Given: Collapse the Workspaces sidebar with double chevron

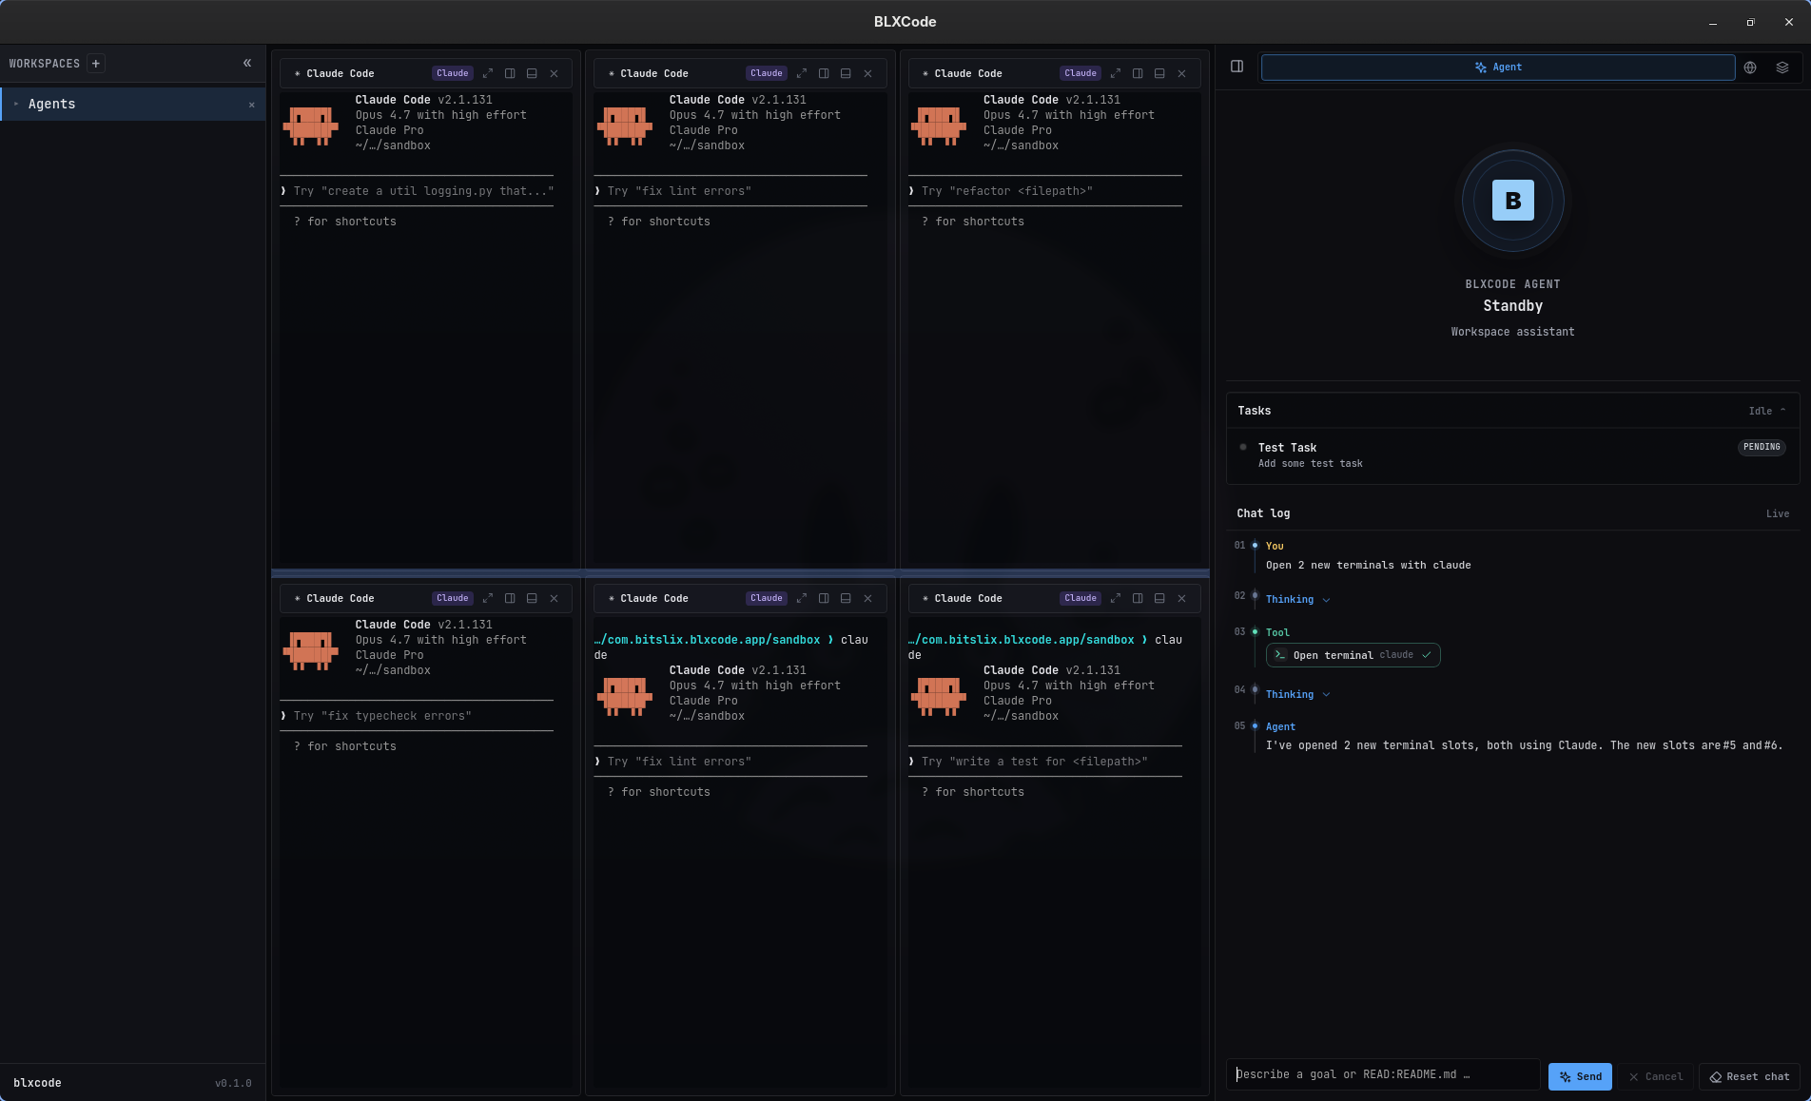Looking at the screenshot, I should click(247, 64).
